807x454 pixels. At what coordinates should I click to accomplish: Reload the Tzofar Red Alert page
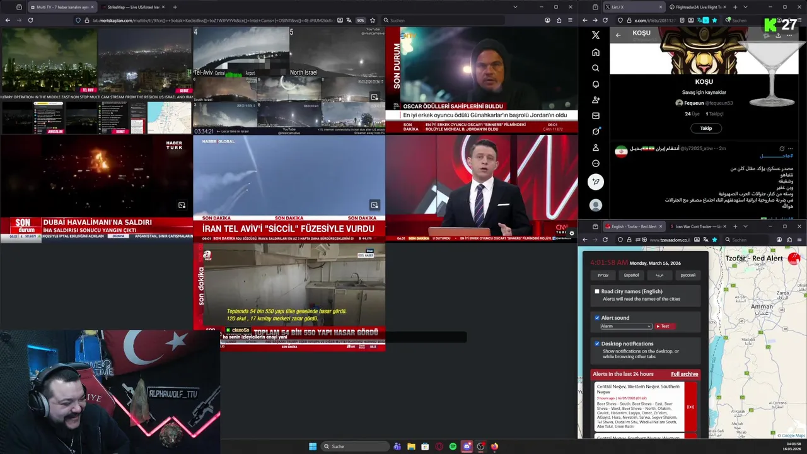(x=605, y=240)
